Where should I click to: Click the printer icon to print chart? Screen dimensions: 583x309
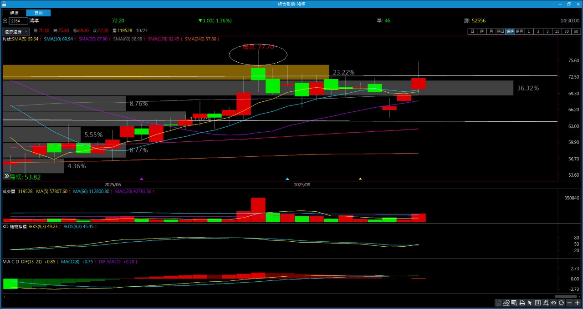coord(522,303)
